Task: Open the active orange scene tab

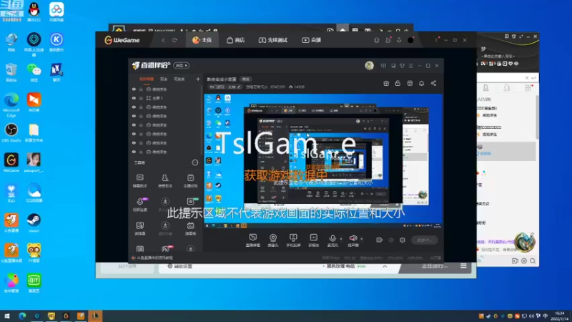Action: click(147, 79)
